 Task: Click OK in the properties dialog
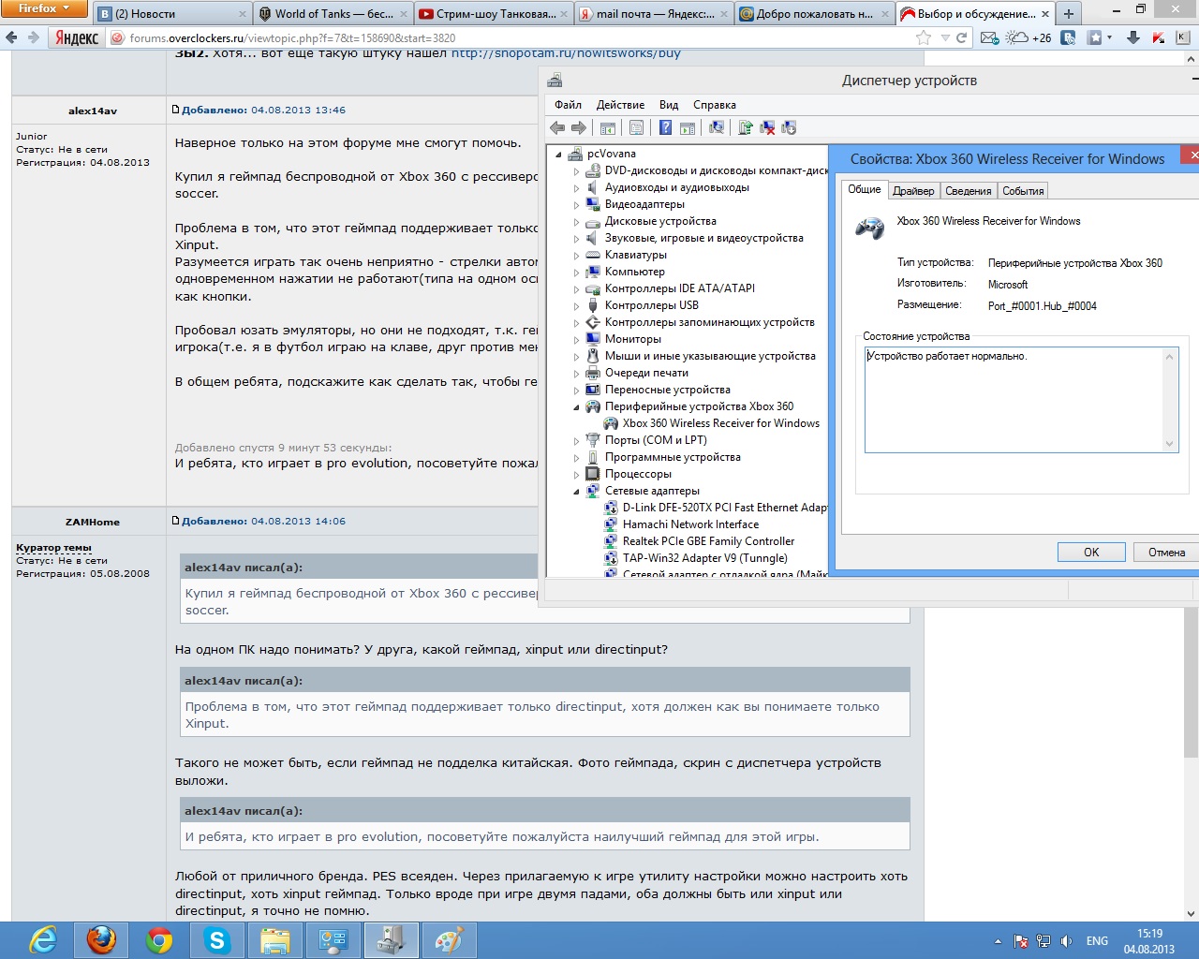pyautogui.click(x=1091, y=552)
